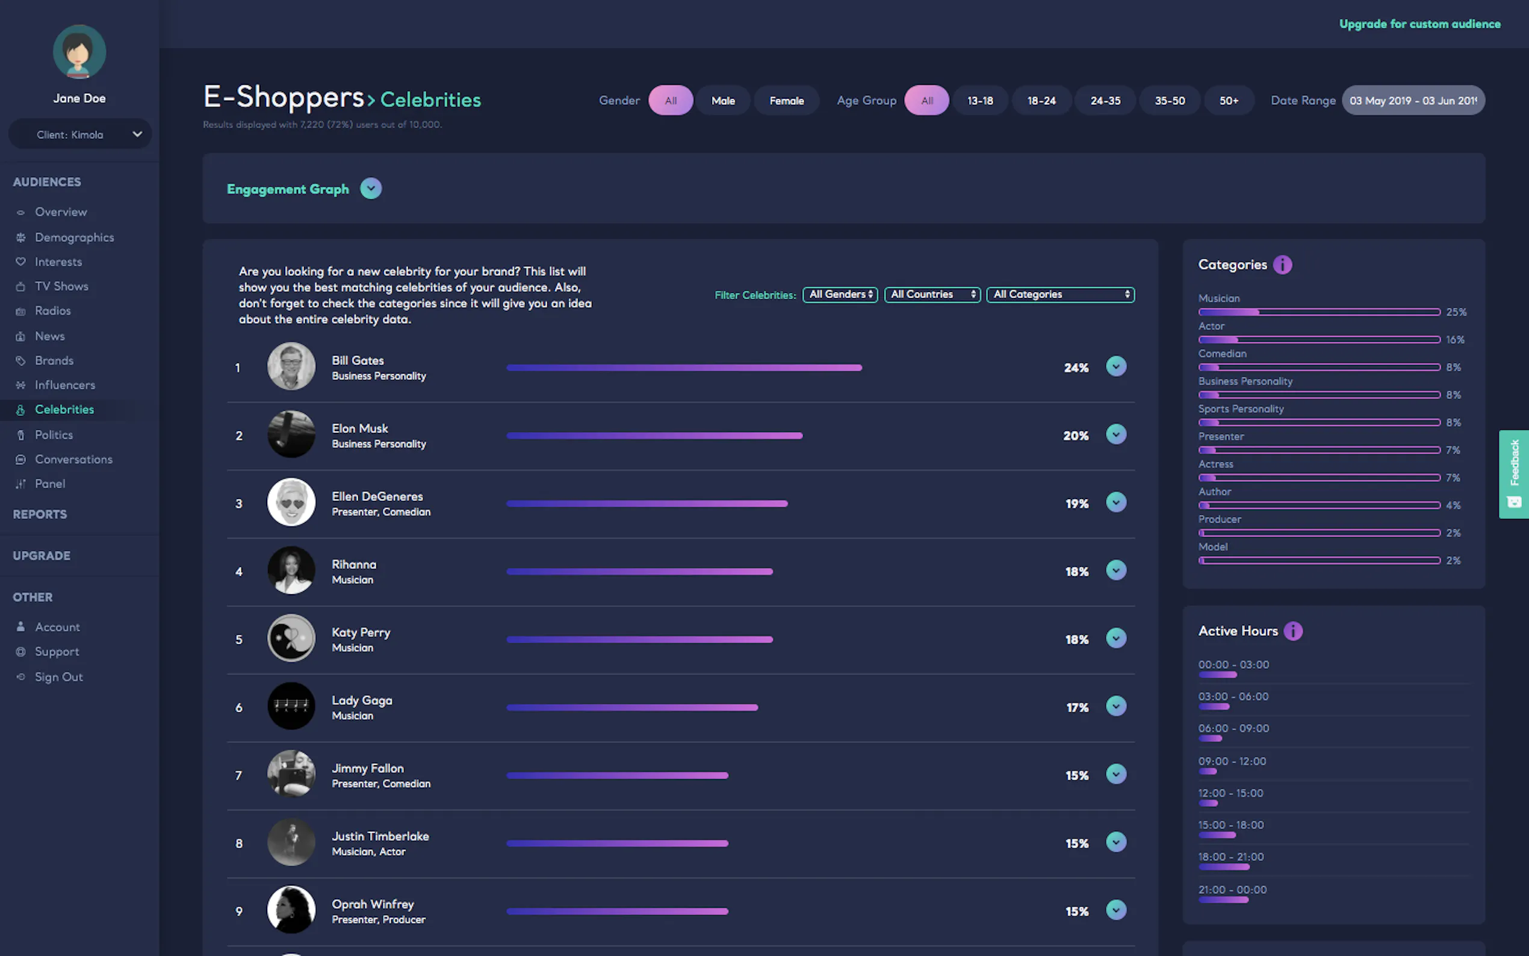Select the 18-24 age group filter
The image size is (1529, 956).
click(x=1040, y=101)
